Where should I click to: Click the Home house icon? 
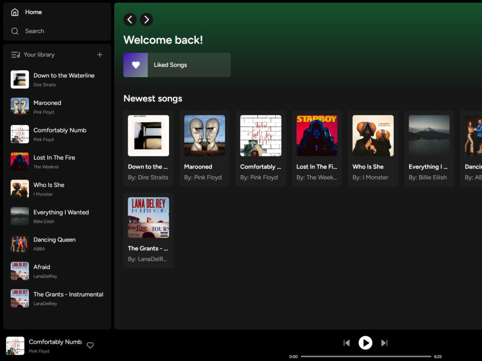(x=15, y=13)
